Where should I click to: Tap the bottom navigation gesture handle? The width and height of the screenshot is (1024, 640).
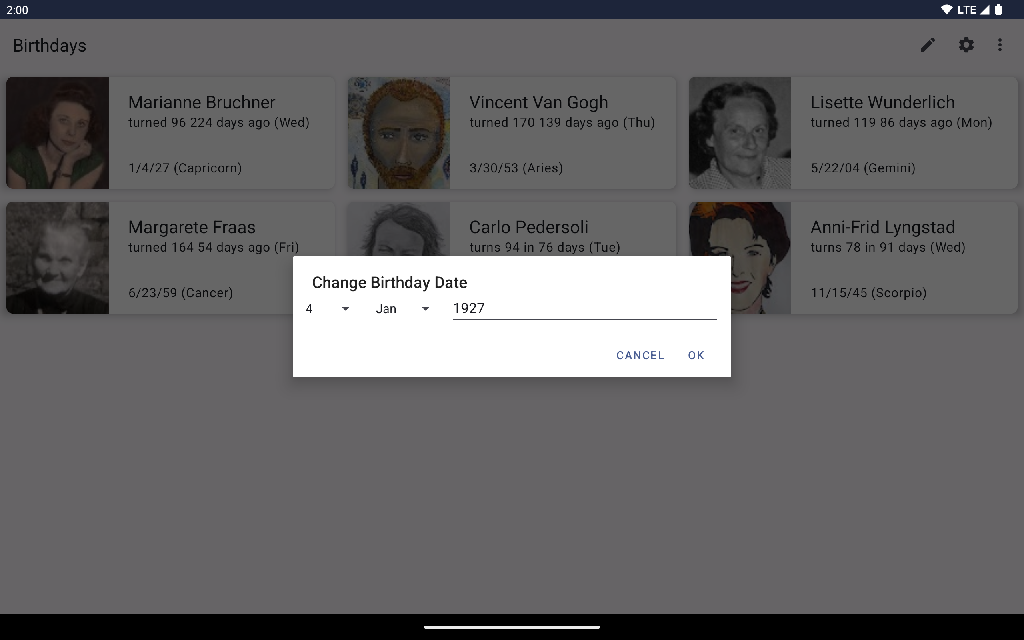click(512, 627)
